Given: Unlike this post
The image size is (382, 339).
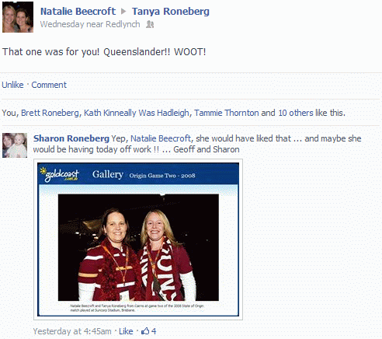Looking at the screenshot, I should [12, 85].
